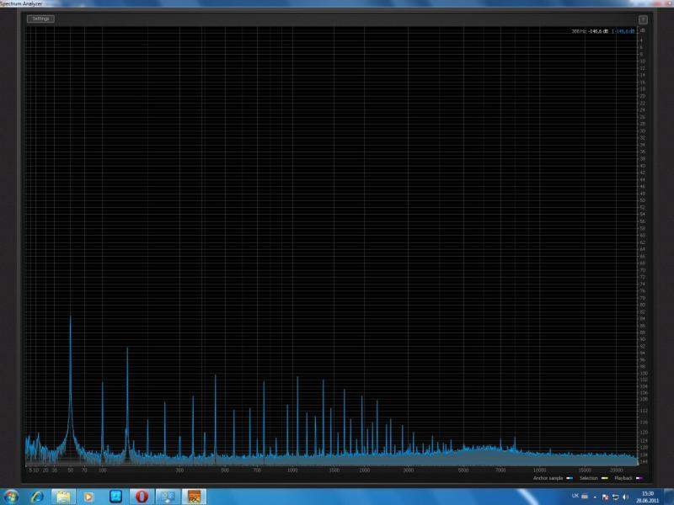This screenshot has width=674, height=505.
Task: Launch Opera browser from the taskbar
Action: tap(142, 496)
